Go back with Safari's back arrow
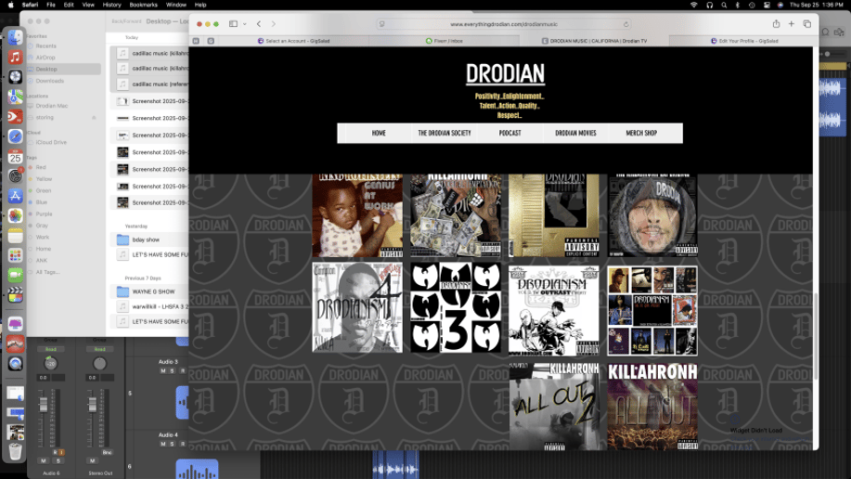The height and width of the screenshot is (479, 851). point(259,24)
